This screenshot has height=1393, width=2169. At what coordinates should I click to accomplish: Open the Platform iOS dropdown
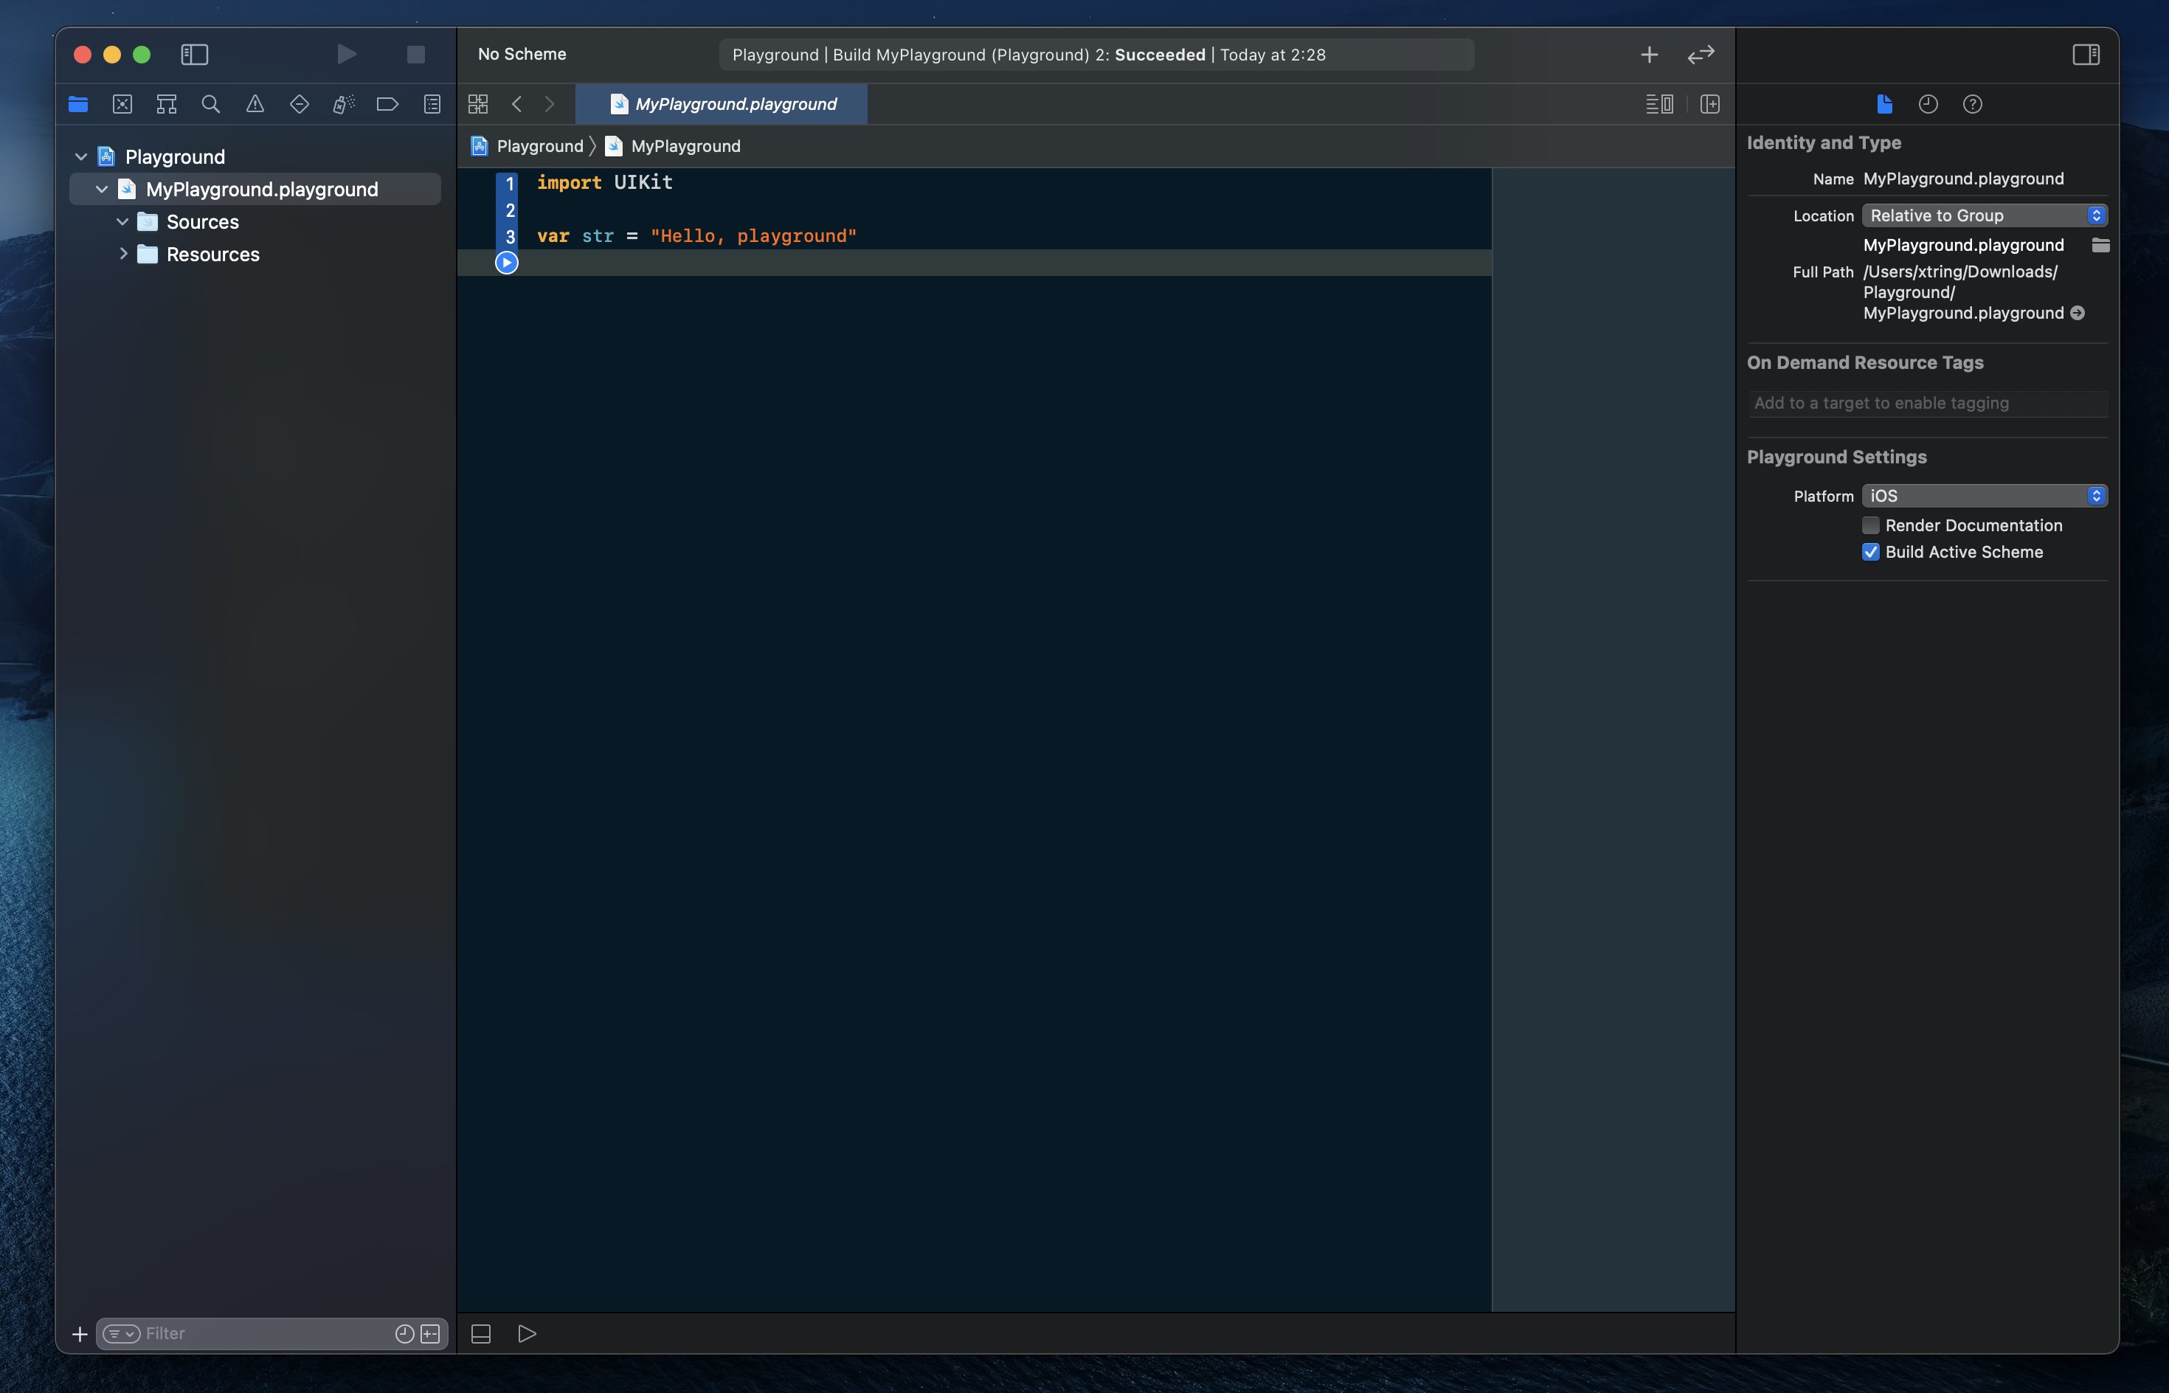(x=1985, y=496)
